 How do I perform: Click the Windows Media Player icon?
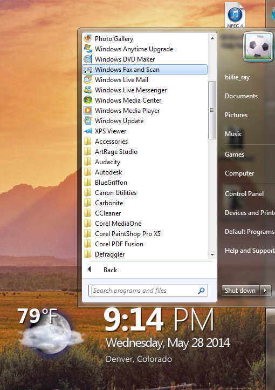click(88, 110)
